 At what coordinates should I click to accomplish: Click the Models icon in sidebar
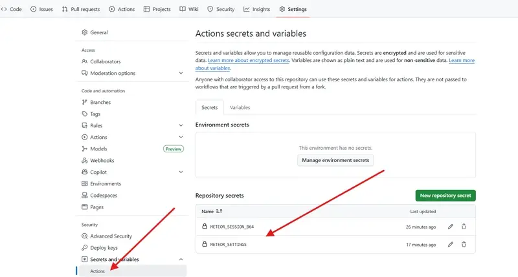[85, 149]
